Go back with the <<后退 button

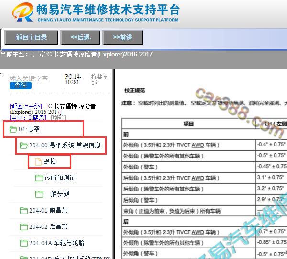coord(80,38)
